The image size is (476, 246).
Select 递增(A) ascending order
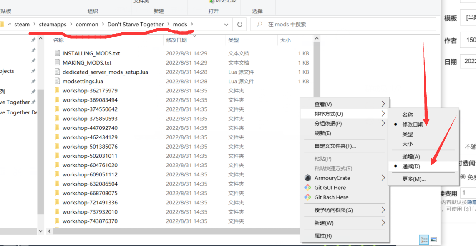tap(423, 157)
